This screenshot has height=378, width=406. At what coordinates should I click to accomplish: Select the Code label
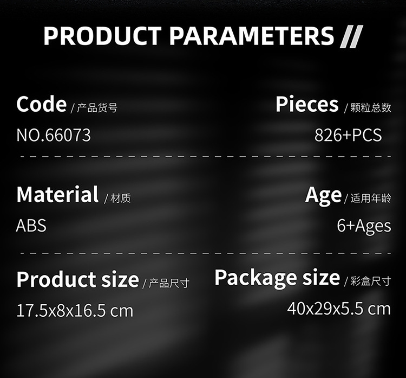tap(41, 104)
